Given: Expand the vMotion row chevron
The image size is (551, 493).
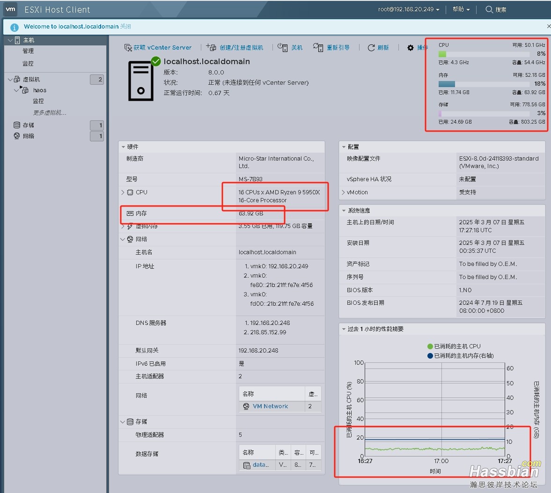Looking at the screenshot, I should 343,192.
